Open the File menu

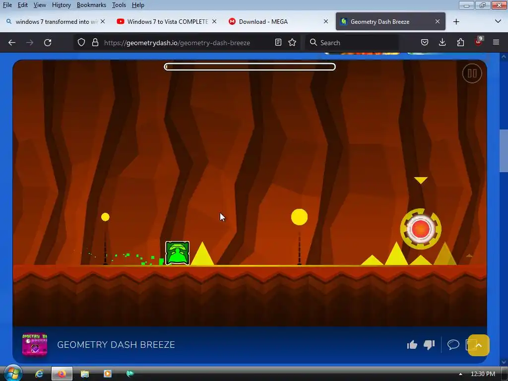[7, 5]
